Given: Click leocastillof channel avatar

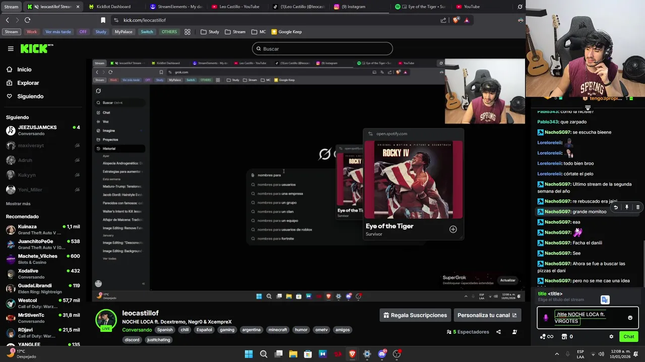Looking at the screenshot, I should click(106, 321).
